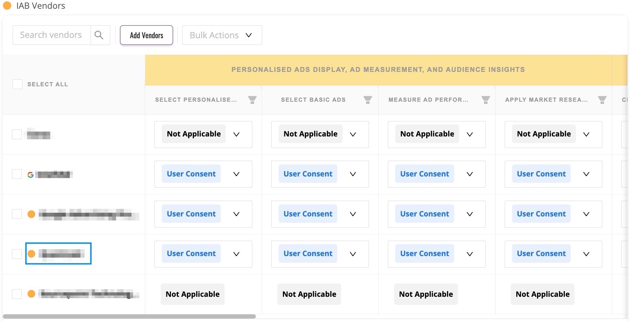The image size is (630, 321).
Task: Filter the Select Basic Ads column
Action: (x=367, y=100)
